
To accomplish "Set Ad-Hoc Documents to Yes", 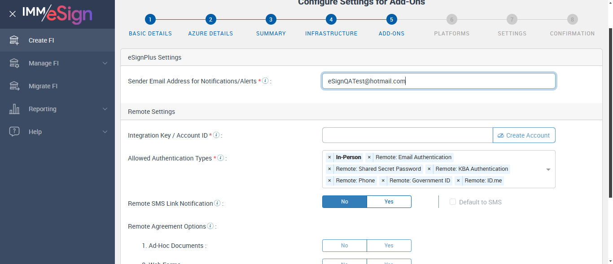I will click(x=389, y=246).
